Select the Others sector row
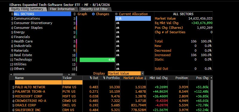This screenshot has width=239, height=112. coord(19,69)
